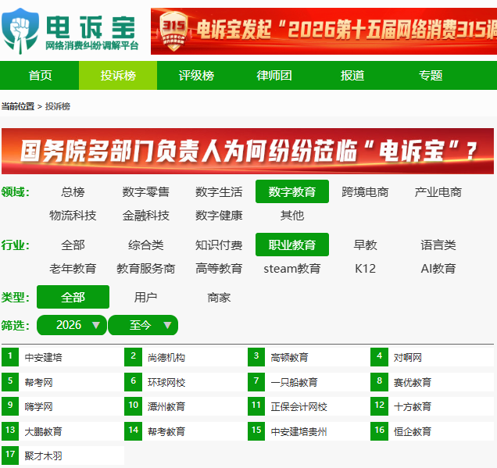Select the 金融科技 domain filter
The height and width of the screenshot is (468, 497).
coord(146,216)
